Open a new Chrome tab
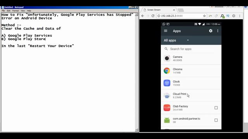Screen dimensions: 248x139 [181, 10]
